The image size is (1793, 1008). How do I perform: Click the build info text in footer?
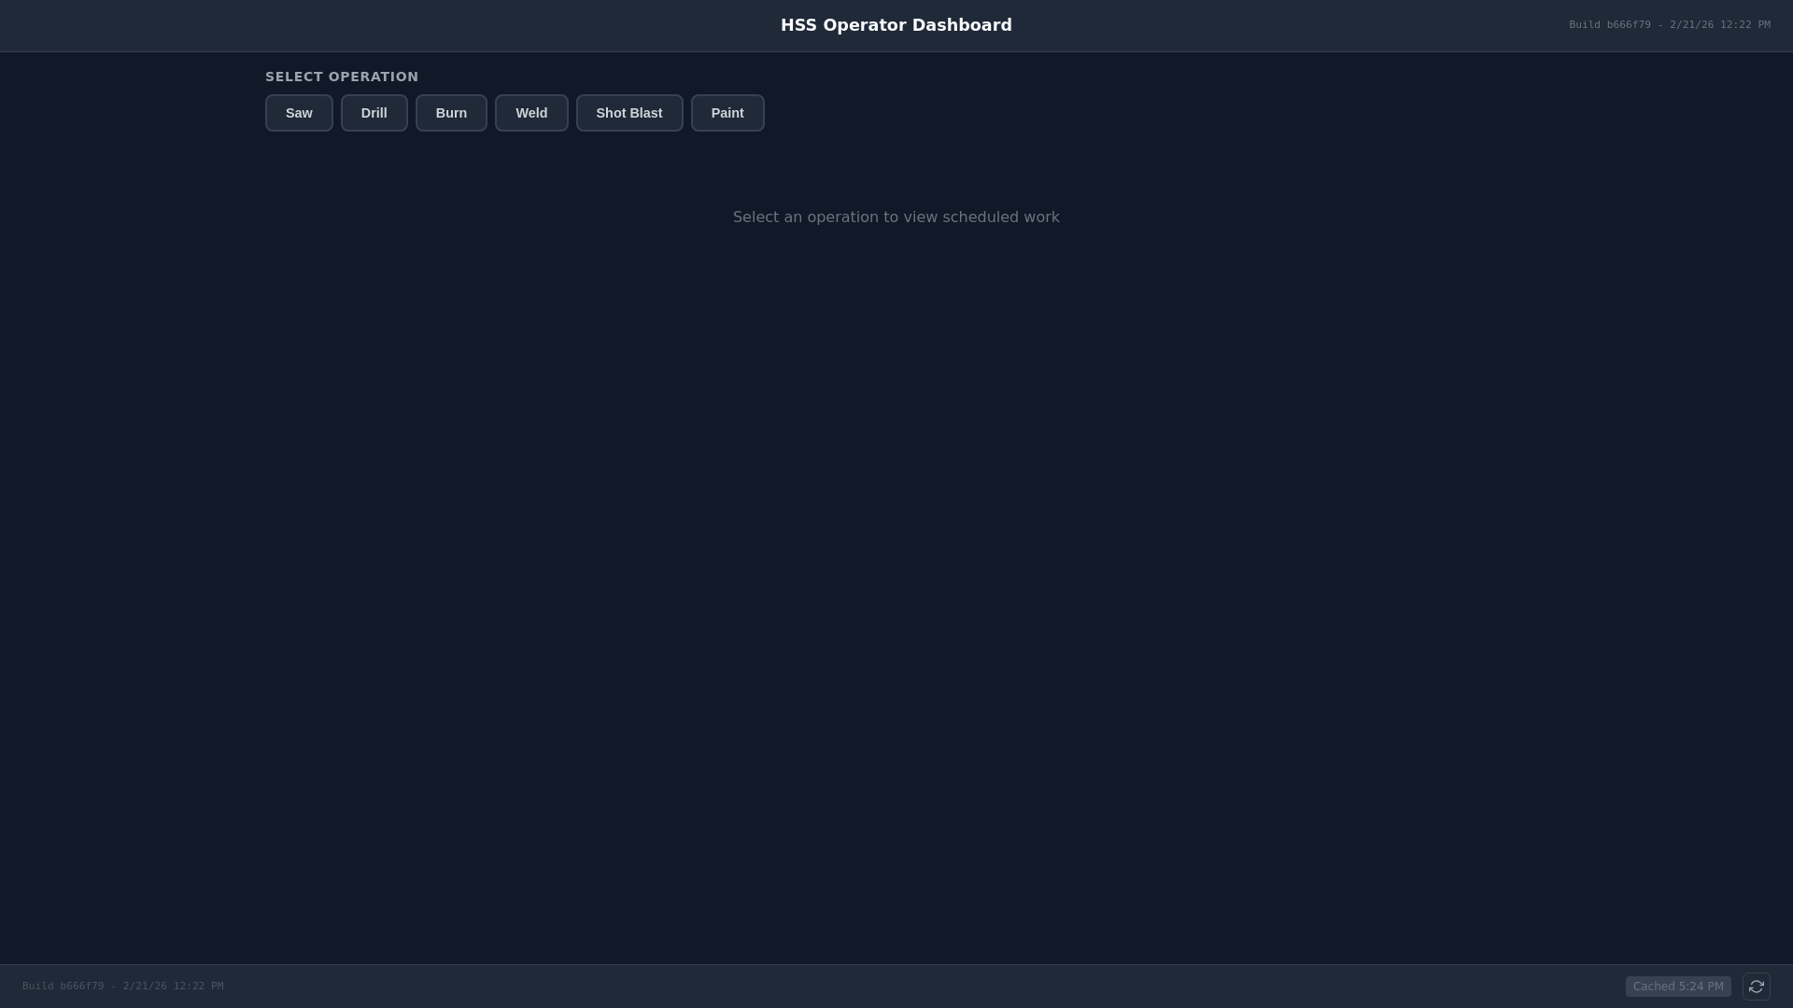click(x=123, y=987)
